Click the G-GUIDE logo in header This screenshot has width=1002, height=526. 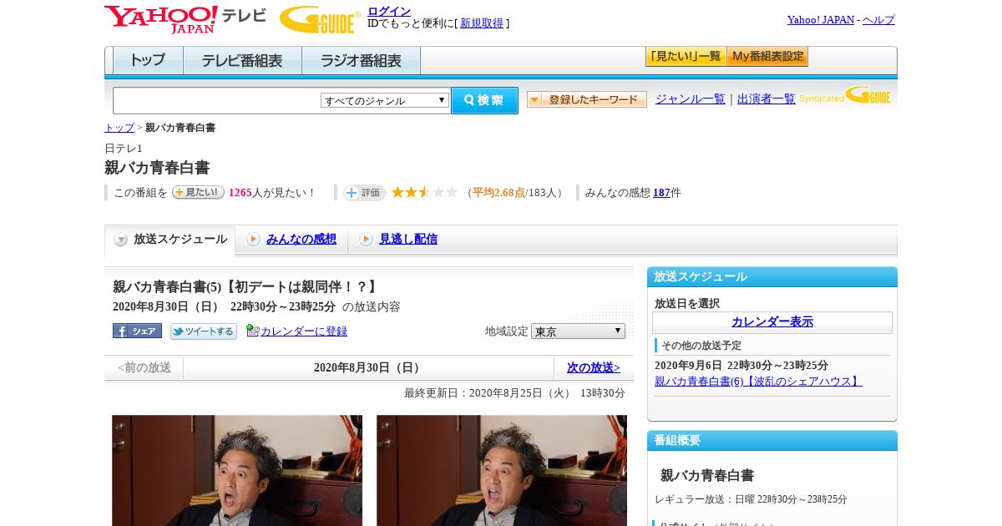[320, 19]
